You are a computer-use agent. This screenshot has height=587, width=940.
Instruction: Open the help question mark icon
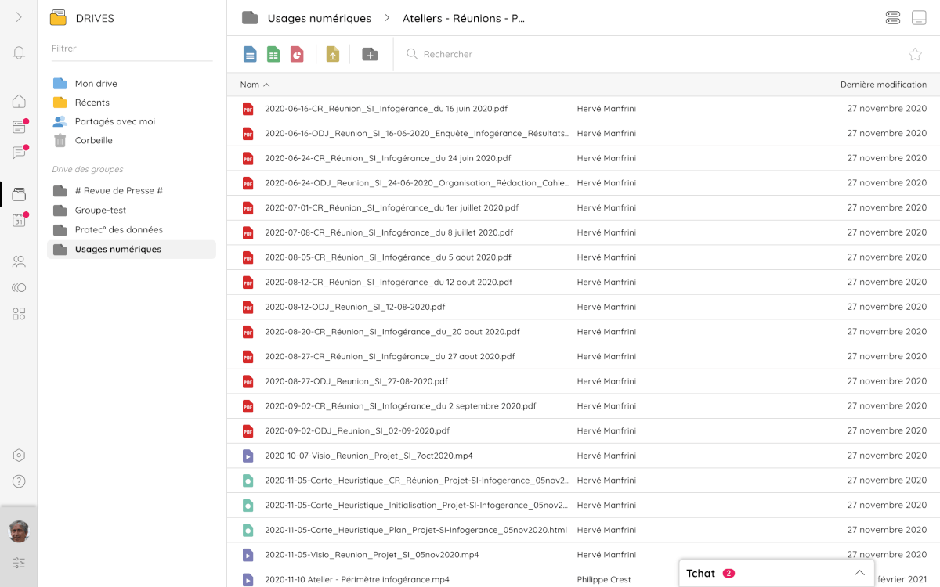(x=19, y=481)
